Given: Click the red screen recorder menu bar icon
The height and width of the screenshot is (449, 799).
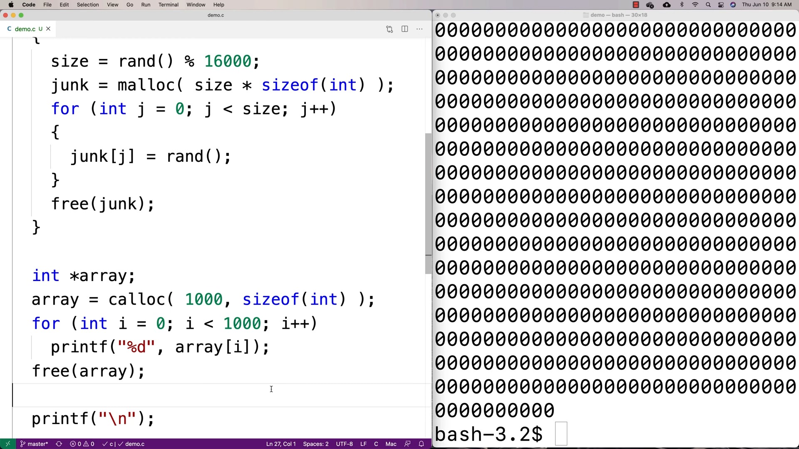Looking at the screenshot, I should [635, 5].
